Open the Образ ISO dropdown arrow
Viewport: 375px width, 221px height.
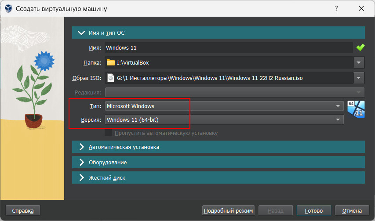click(359, 78)
